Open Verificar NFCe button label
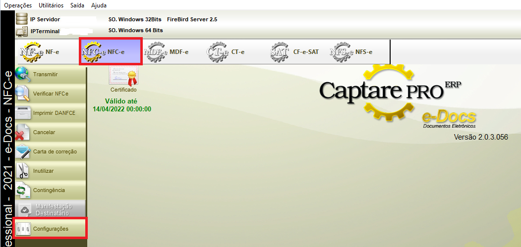Screen dimensions: 521x247 51,94
